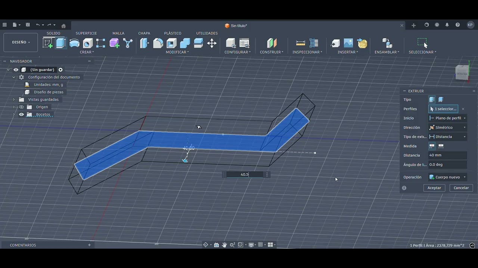The image size is (478, 268).
Task: Click the ViewCube in the viewport corner
Action: (462, 72)
